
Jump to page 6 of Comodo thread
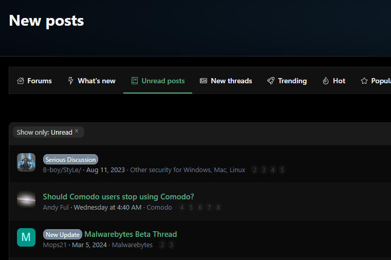(x=200, y=208)
